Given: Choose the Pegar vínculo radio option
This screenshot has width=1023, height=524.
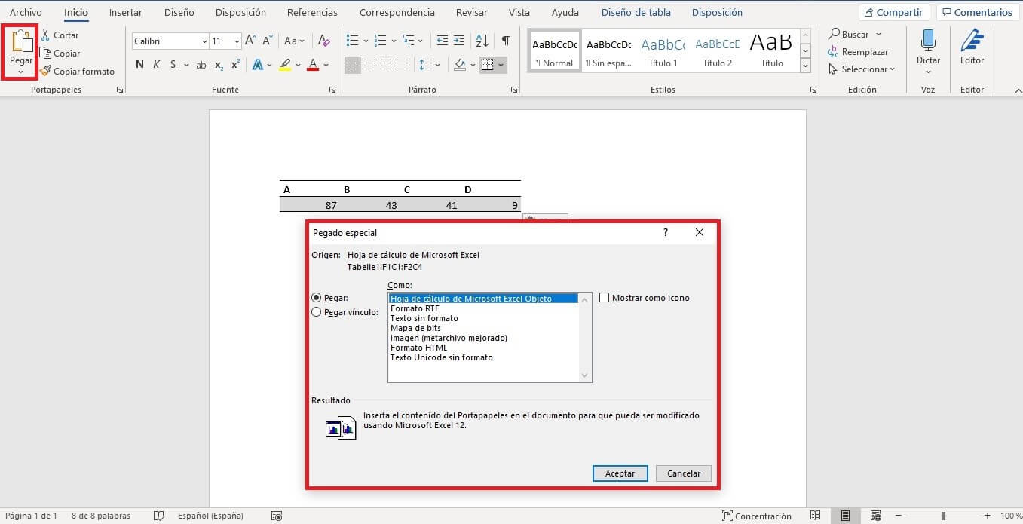Looking at the screenshot, I should [317, 312].
